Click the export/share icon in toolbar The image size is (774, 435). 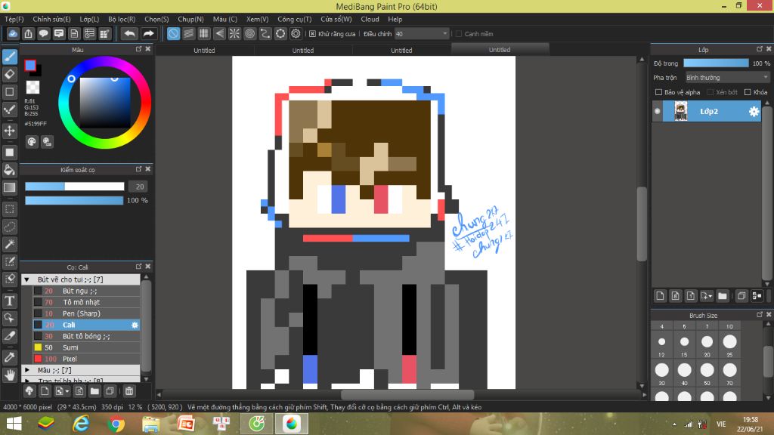tap(28, 33)
